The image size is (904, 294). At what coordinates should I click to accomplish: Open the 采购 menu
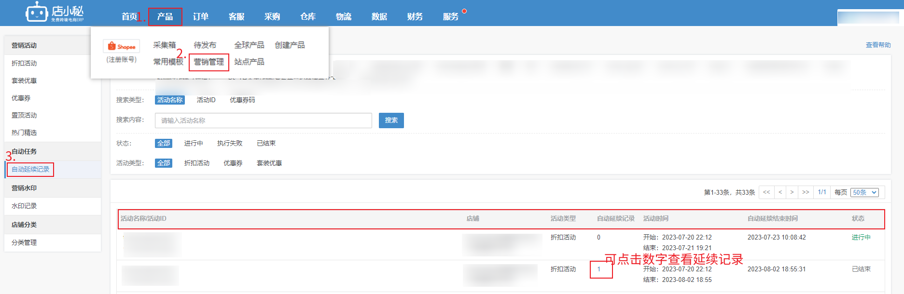click(272, 16)
